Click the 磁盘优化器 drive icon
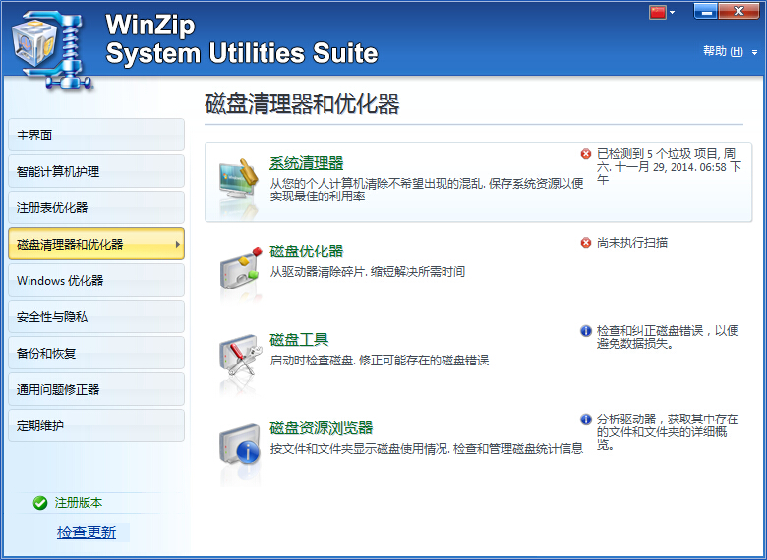The height and width of the screenshot is (560, 767). pos(239,269)
